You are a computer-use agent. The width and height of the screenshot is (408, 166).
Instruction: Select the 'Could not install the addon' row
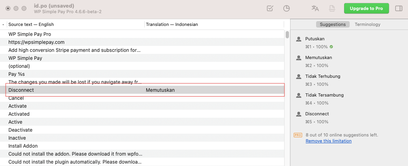point(142,154)
